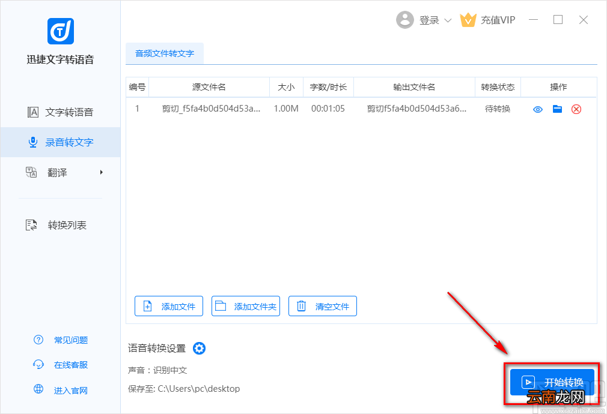Maximize the application window
This screenshot has height=414, width=607.
pyautogui.click(x=558, y=19)
